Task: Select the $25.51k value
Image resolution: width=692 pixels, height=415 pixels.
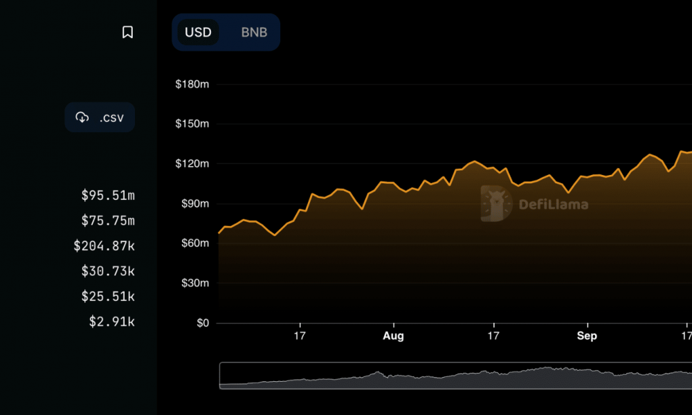Action: (x=108, y=296)
